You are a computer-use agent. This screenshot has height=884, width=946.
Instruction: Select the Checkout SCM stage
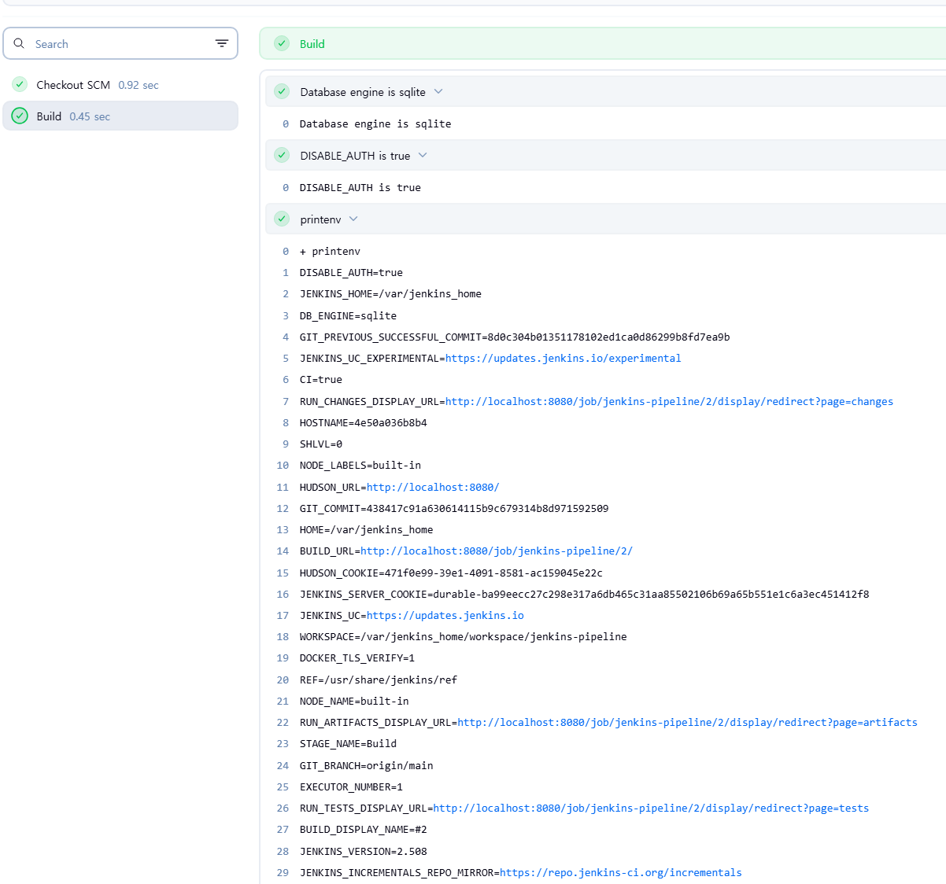[x=120, y=84]
